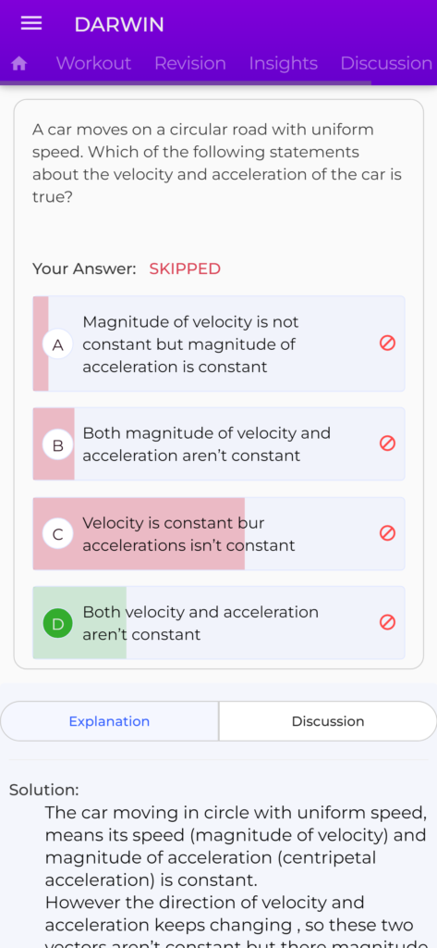Tap the block icon on option B

(x=387, y=443)
